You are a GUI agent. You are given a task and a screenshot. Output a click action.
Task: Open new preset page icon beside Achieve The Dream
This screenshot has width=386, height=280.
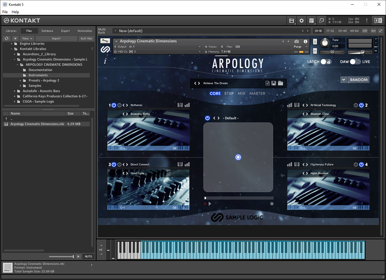[x=267, y=83]
